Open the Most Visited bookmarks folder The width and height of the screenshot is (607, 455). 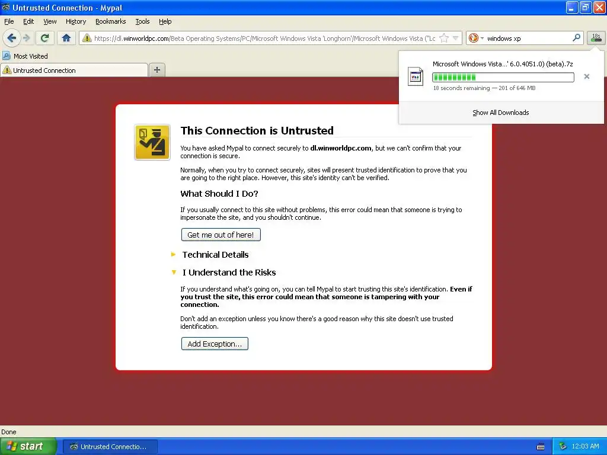pyautogui.click(x=25, y=56)
